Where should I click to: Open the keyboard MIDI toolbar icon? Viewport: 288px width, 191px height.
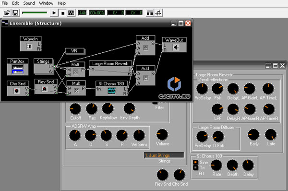point(150,13)
